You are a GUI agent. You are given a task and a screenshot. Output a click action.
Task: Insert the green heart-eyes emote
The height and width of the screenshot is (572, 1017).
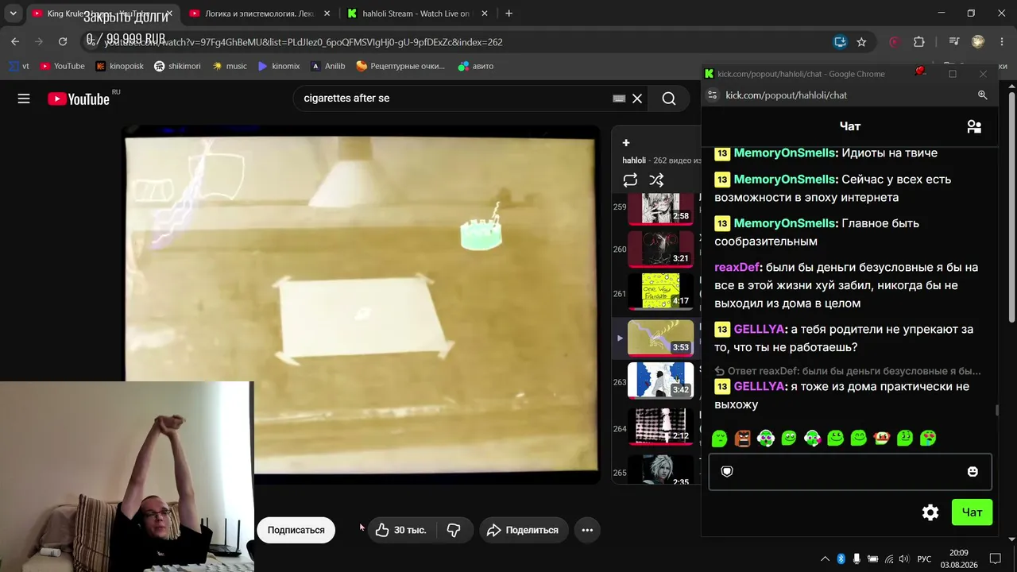pos(928,438)
